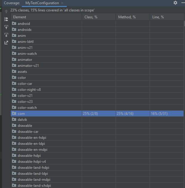This screenshot has width=185, height=188.
Task: Click the autoscroll to source icon
Action: pos(6,27)
